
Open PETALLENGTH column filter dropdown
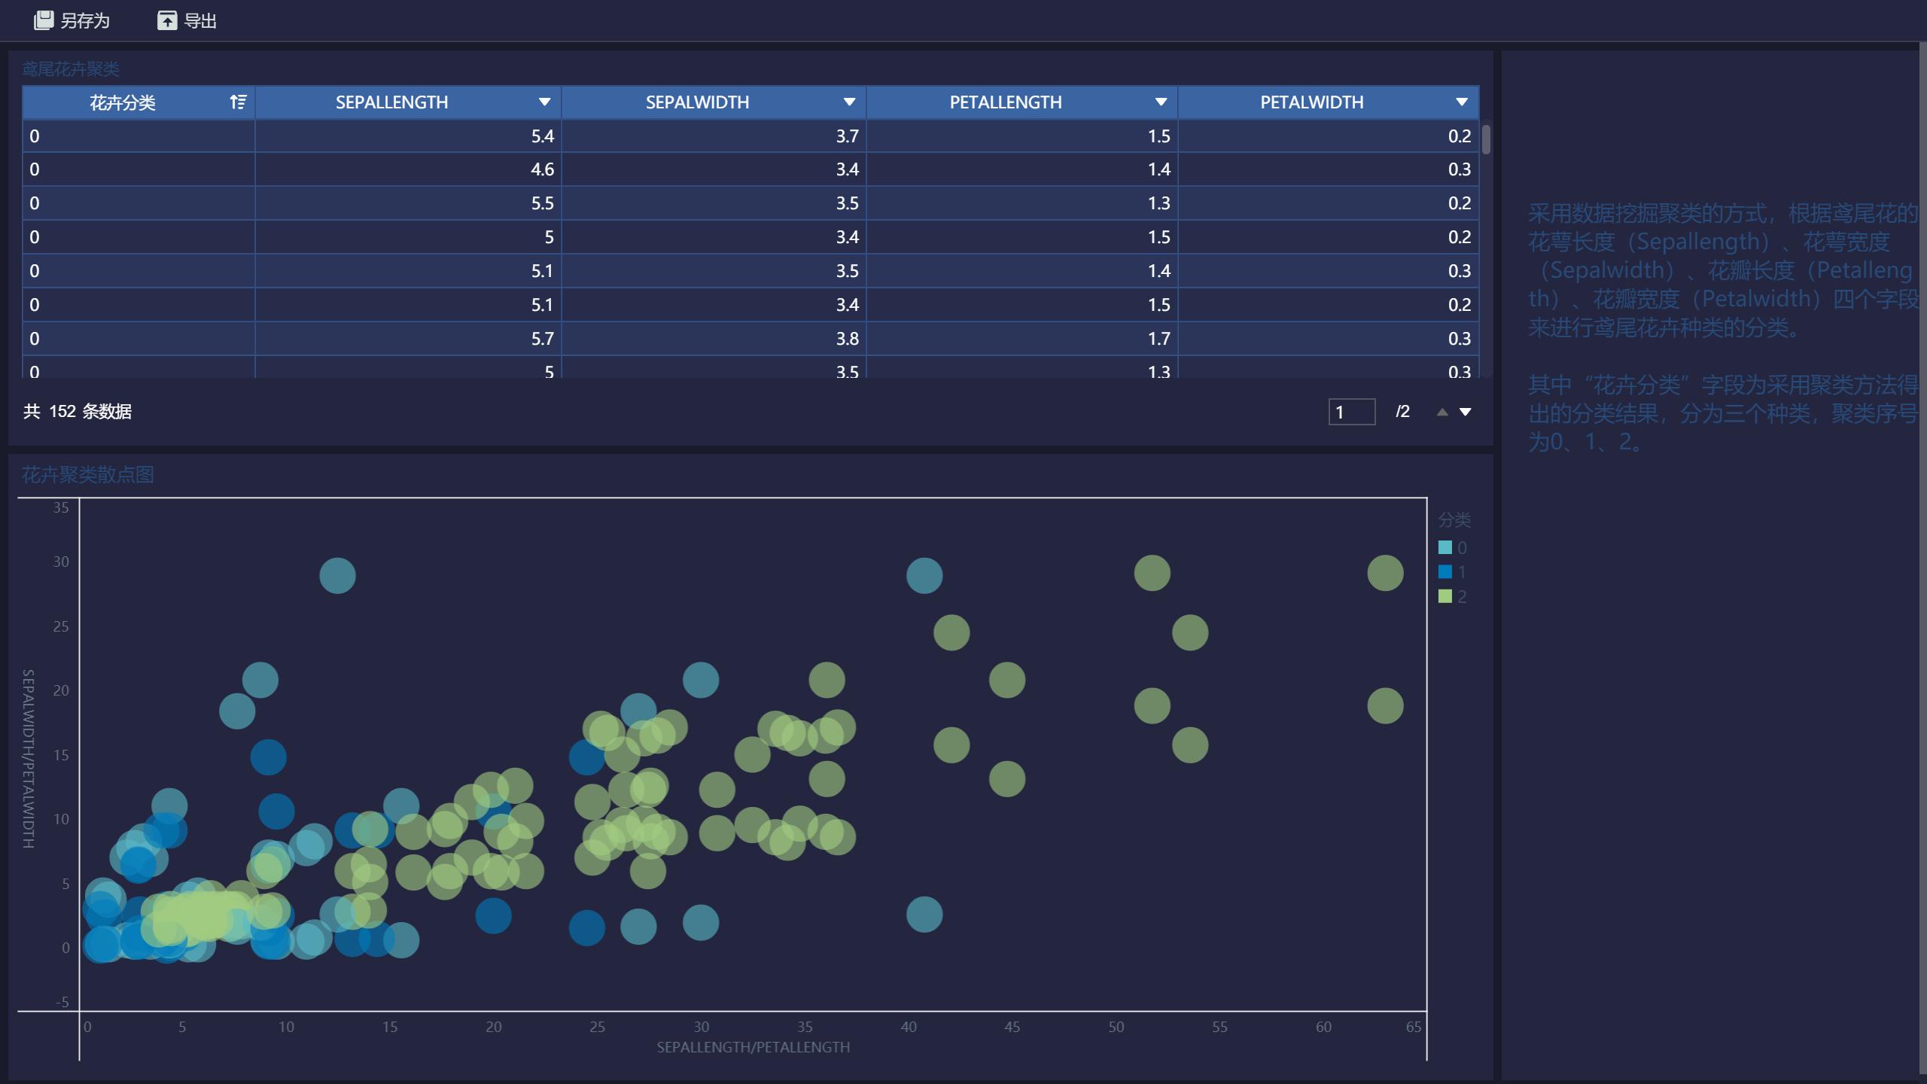[1161, 102]
